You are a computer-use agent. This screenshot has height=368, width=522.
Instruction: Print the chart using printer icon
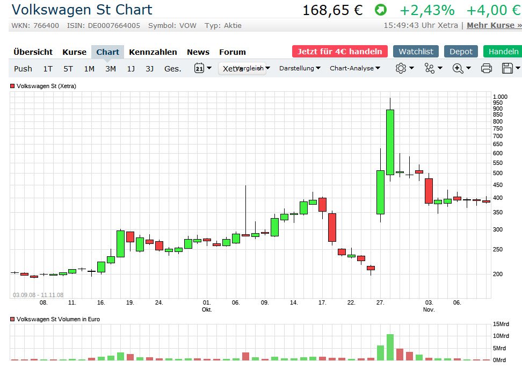[487, 68]
